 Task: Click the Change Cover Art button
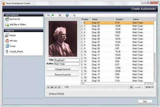[63, 69]
